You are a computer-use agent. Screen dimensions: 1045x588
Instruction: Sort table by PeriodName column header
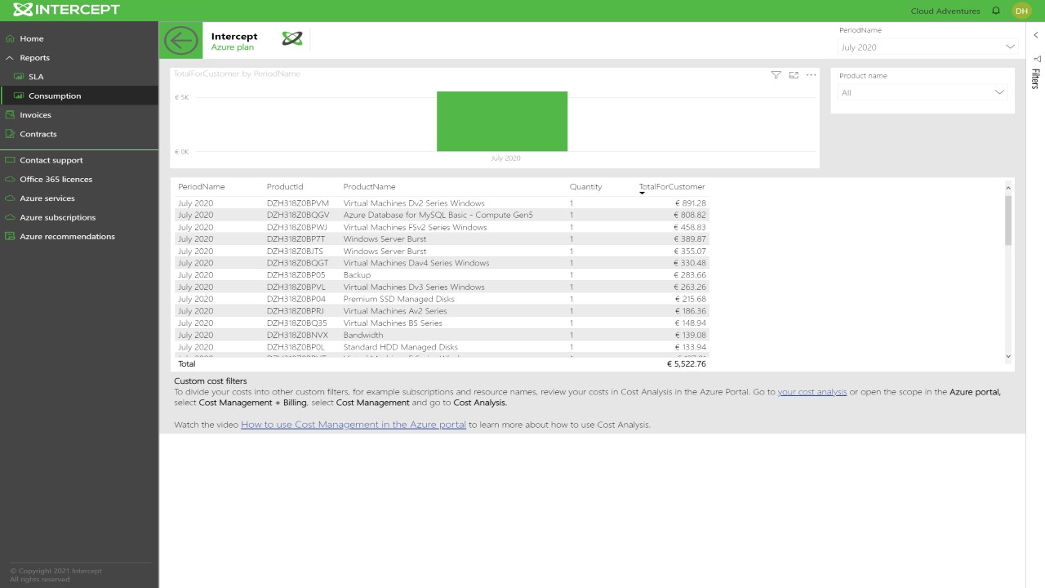click(202, 187)
